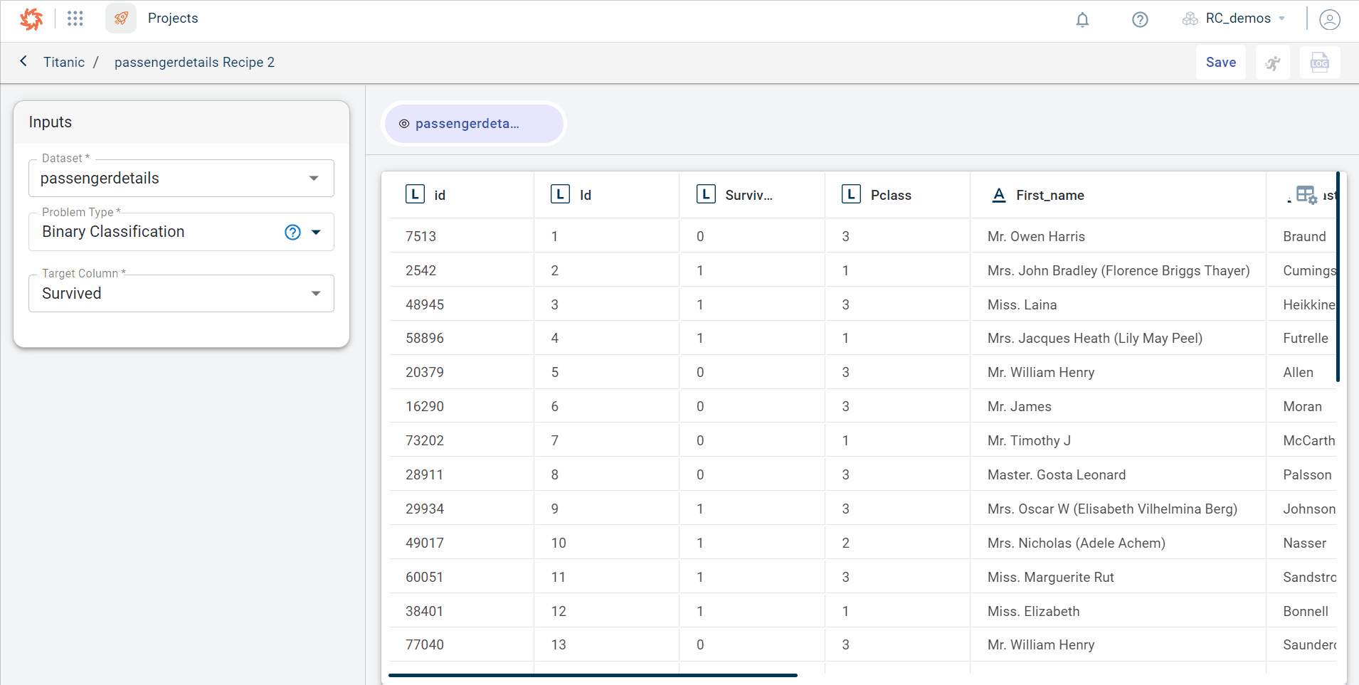Click the back arrow
This screenshot has width=1359, height=685.
23,61
